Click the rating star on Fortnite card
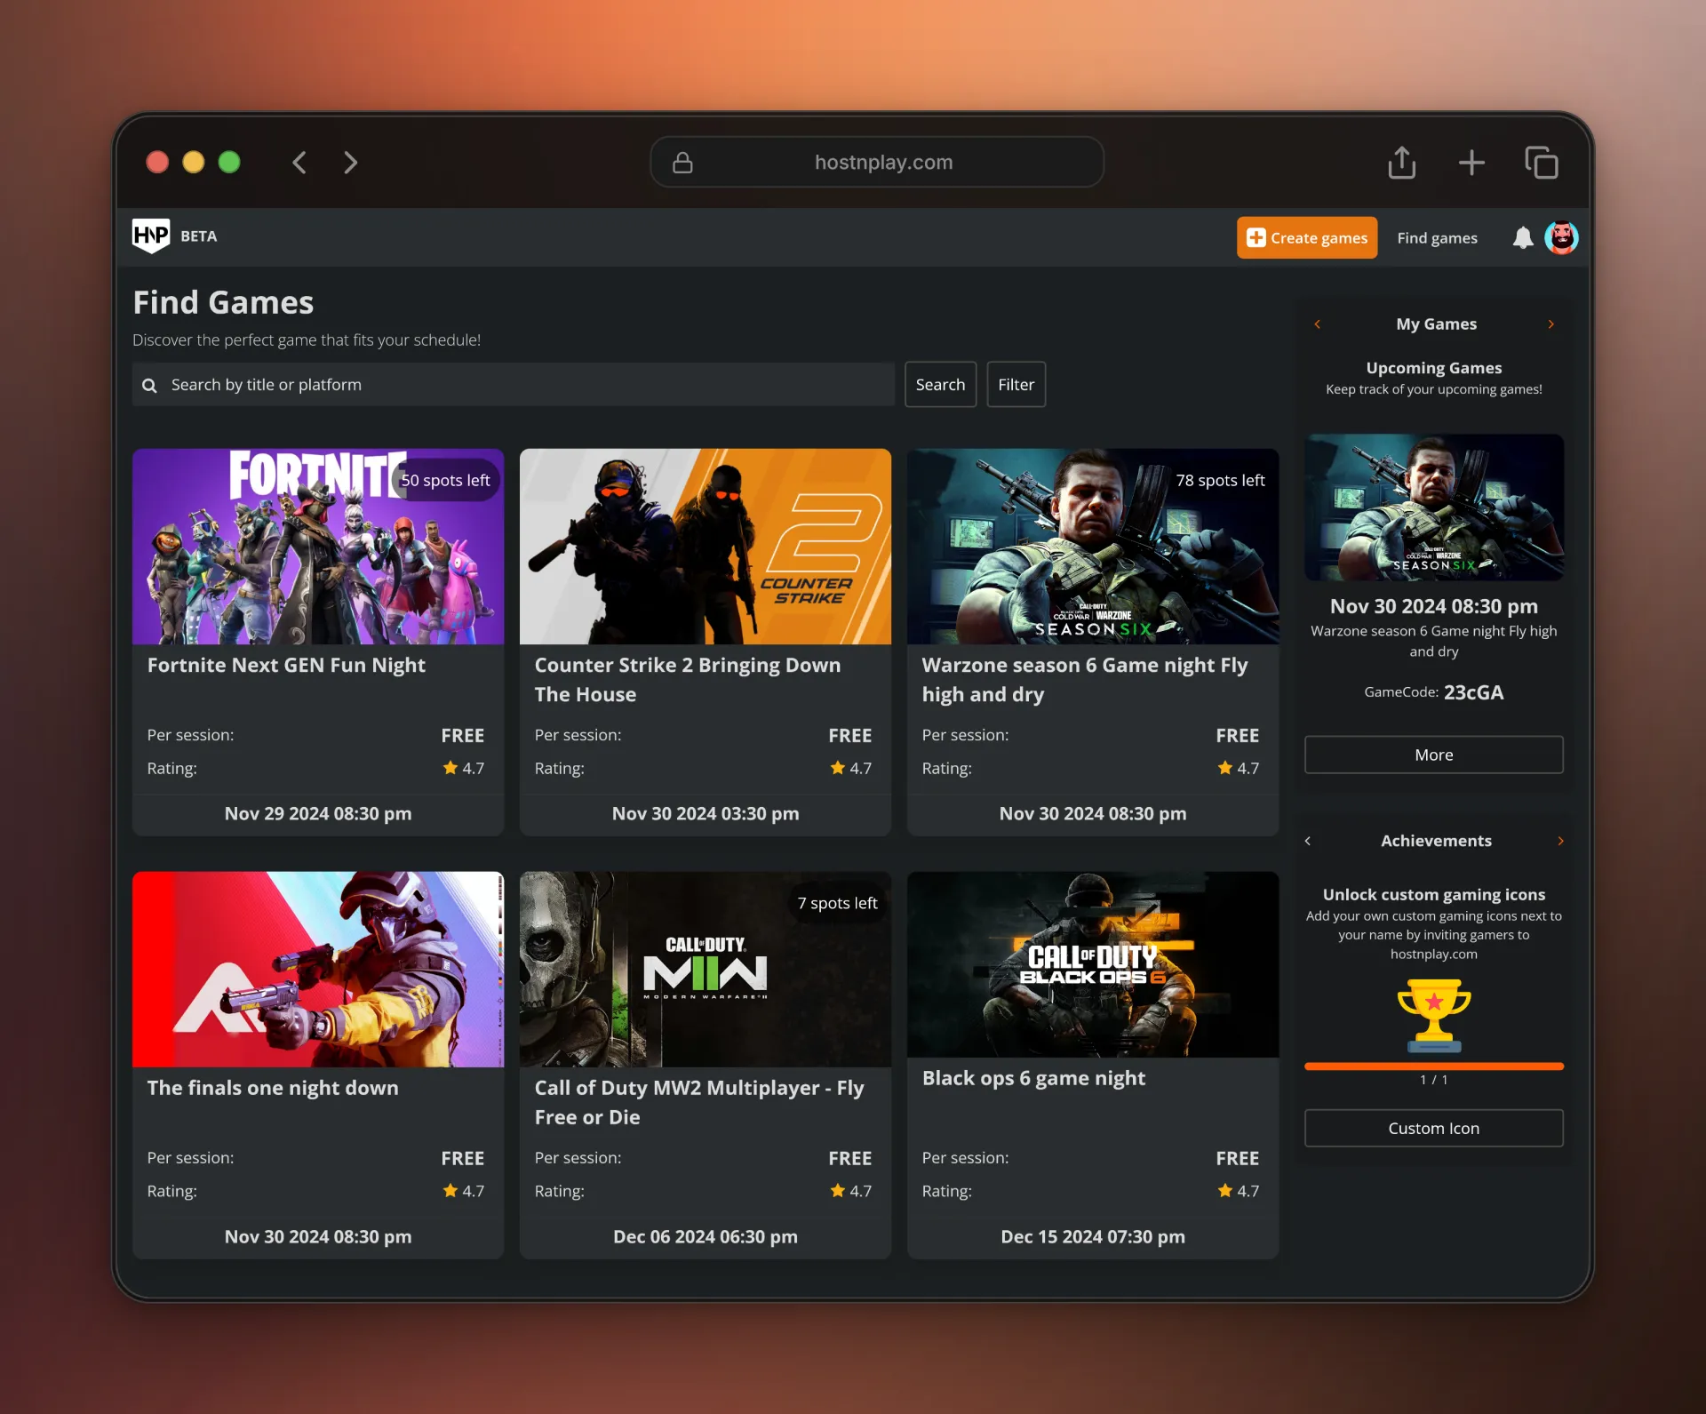 [x=450, y=768]
